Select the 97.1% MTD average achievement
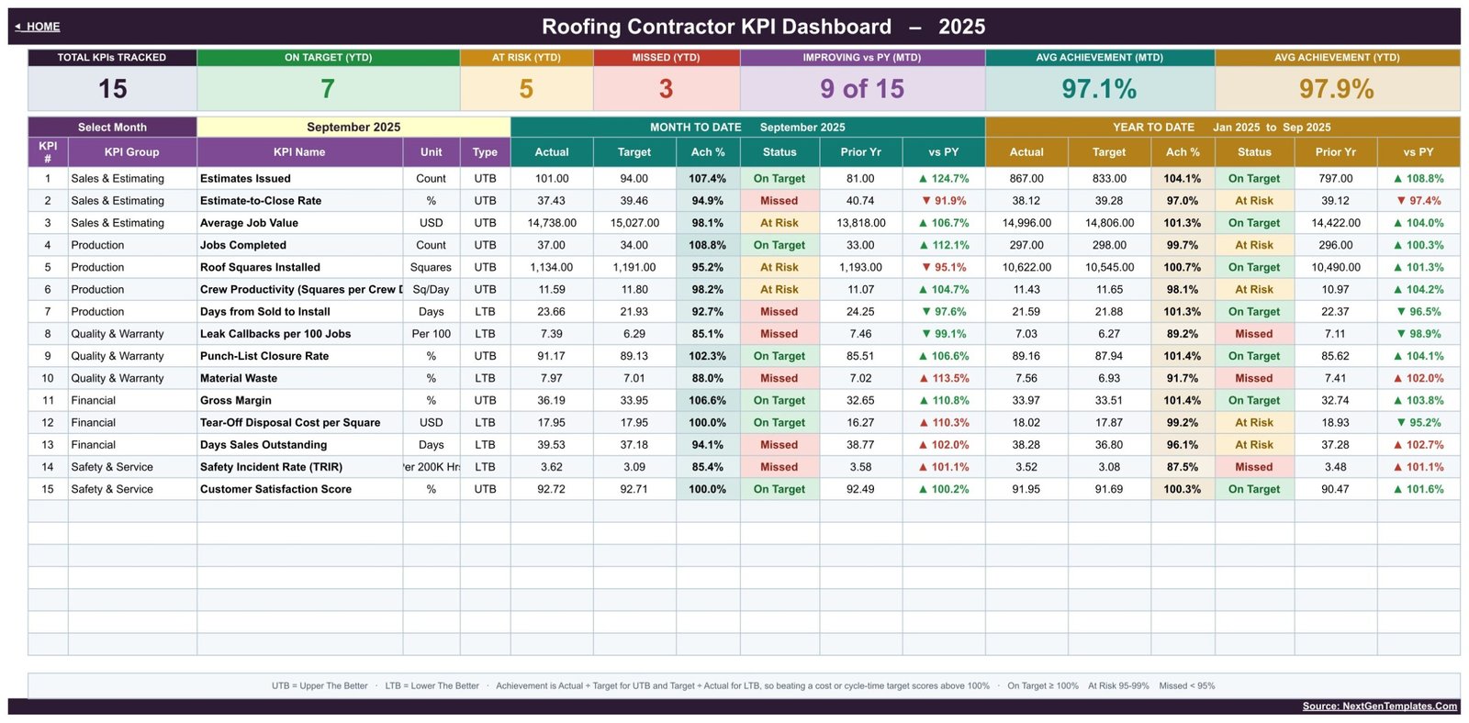 point(1099,89)
